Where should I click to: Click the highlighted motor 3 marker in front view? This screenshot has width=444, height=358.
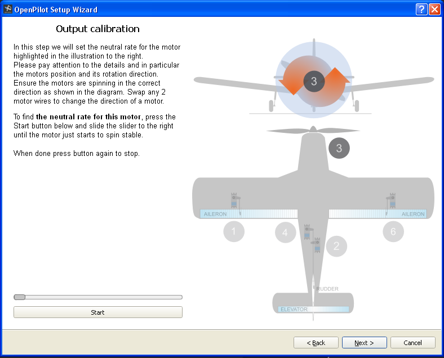(314, 81)
